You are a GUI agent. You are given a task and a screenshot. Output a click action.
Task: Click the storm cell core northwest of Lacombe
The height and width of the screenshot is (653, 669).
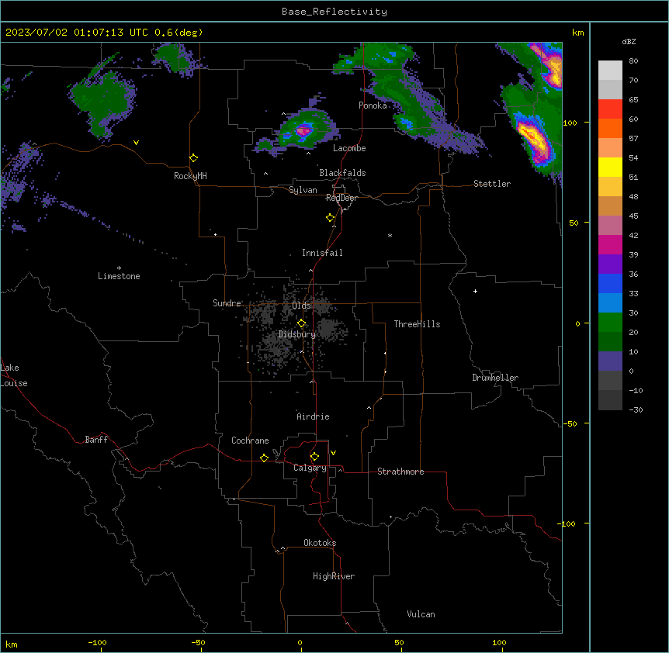pos(303,130)
